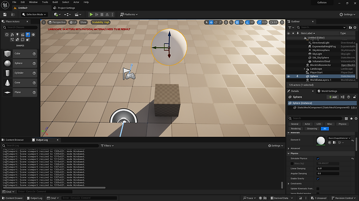
Task: Click the Outliner settings gear icon
Action: (x=355, y=27)
